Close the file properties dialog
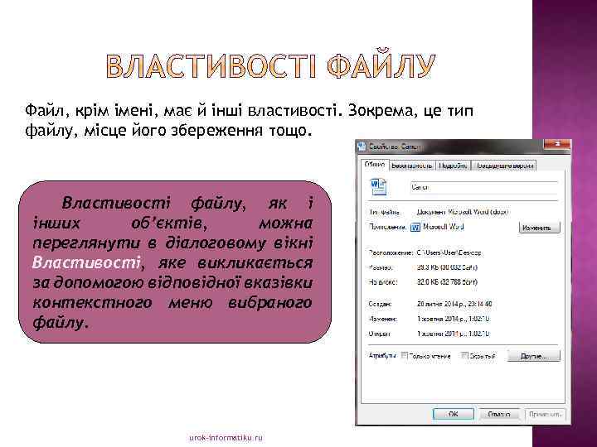The image size is (597, 447). (557, 144)
